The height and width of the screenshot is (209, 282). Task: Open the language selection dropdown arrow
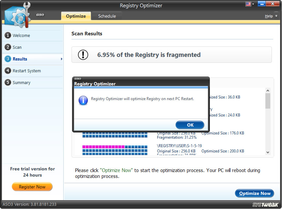(x=253, y=4)
